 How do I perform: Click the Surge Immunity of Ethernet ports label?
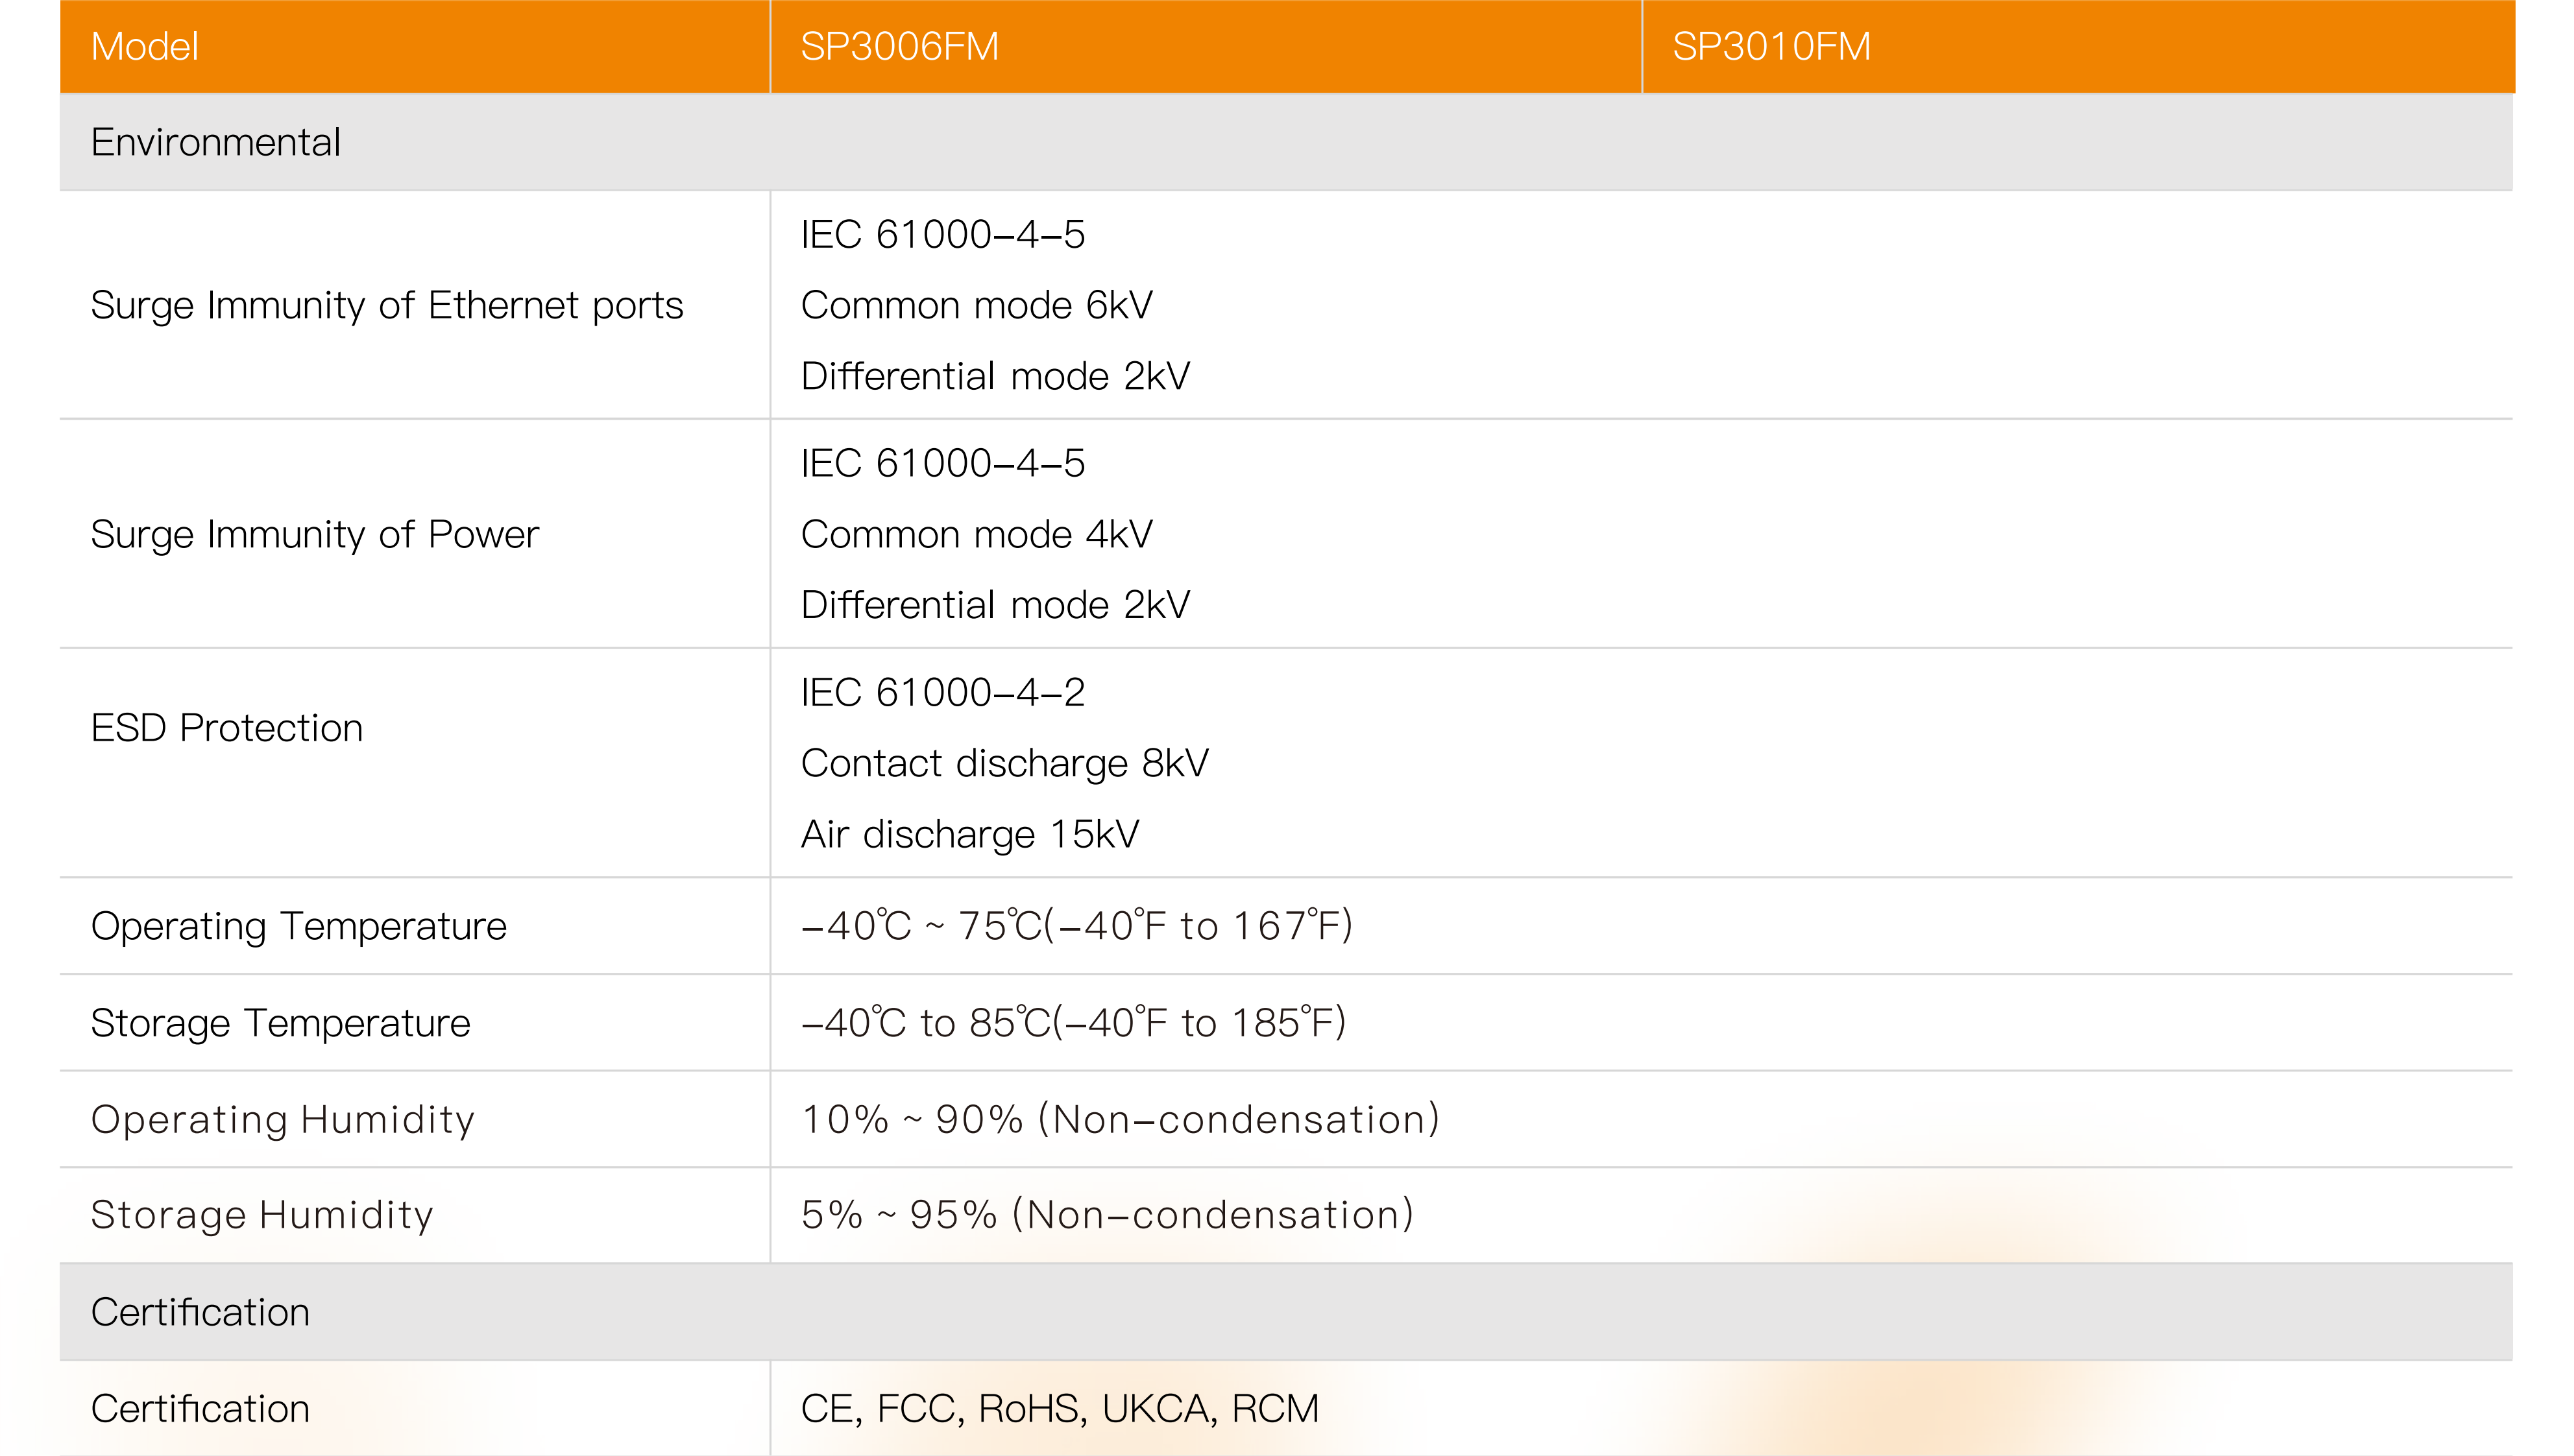[386, 305]
